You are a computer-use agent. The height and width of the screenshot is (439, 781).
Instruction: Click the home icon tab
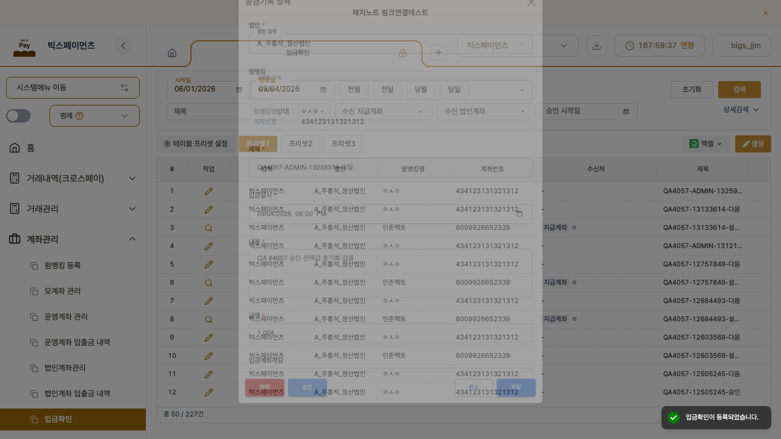[172, 53]
